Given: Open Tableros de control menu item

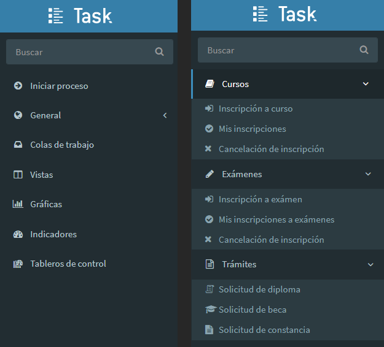Looking at the screenshot, I should coord(88,264).
